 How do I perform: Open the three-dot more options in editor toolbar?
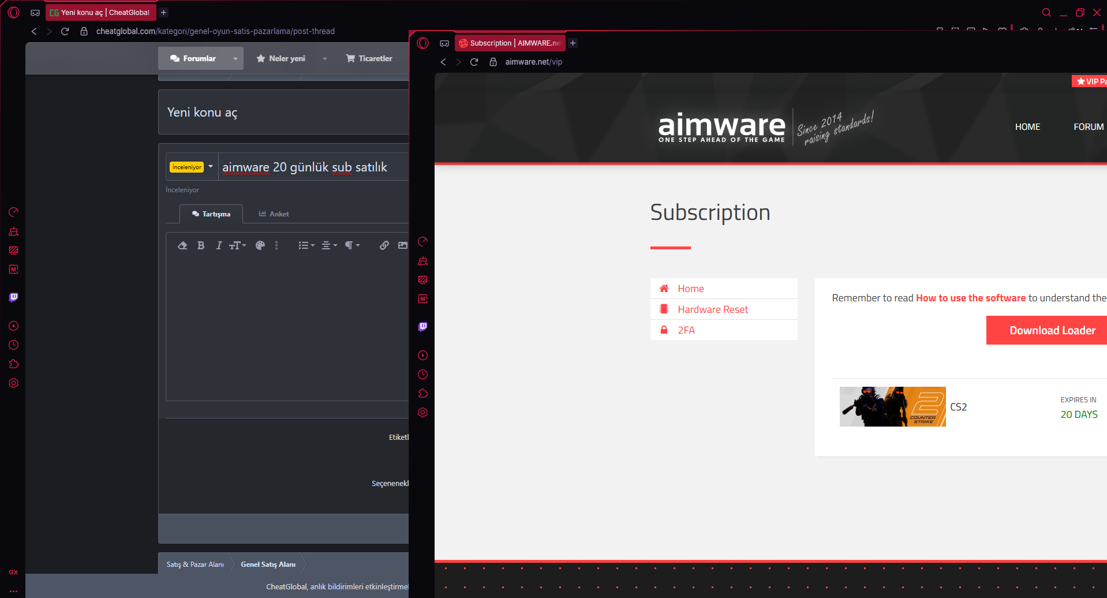click(x=276, y=245)
